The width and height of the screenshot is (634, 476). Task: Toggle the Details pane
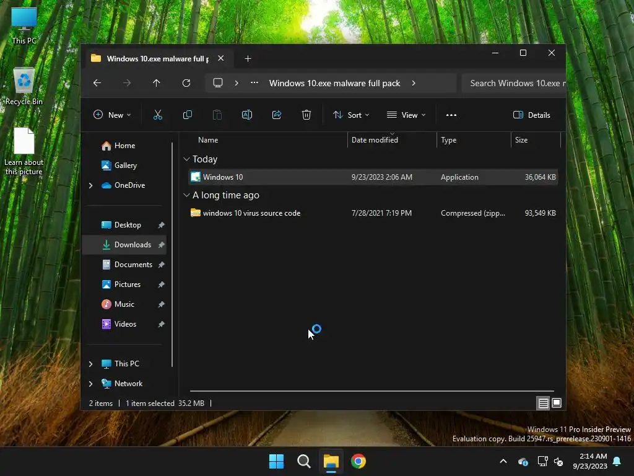point(532,115)
